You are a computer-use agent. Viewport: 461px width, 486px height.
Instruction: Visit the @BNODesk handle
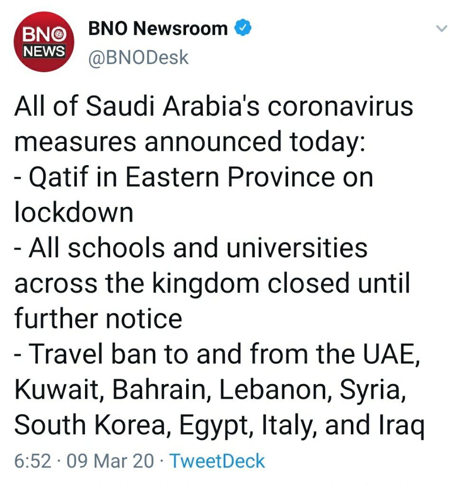[x=138, y=57]
